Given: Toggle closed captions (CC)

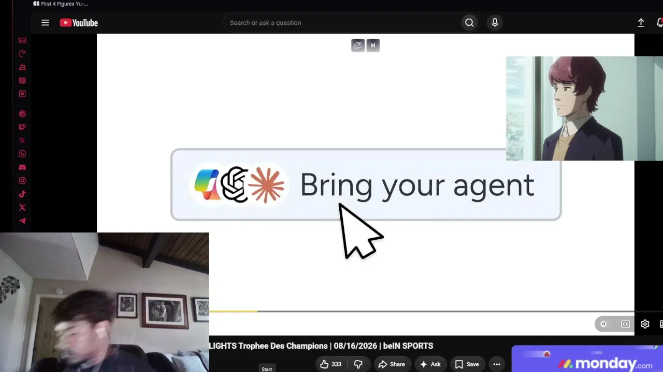Looking at the screenshot, I should 626,324.
